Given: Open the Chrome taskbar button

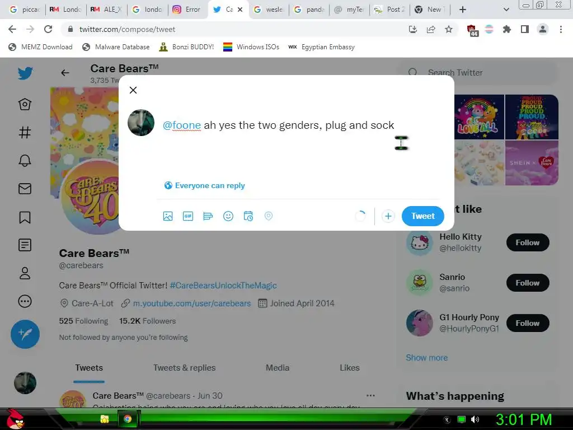Looking at the screenshot, I should pos(128,419).
